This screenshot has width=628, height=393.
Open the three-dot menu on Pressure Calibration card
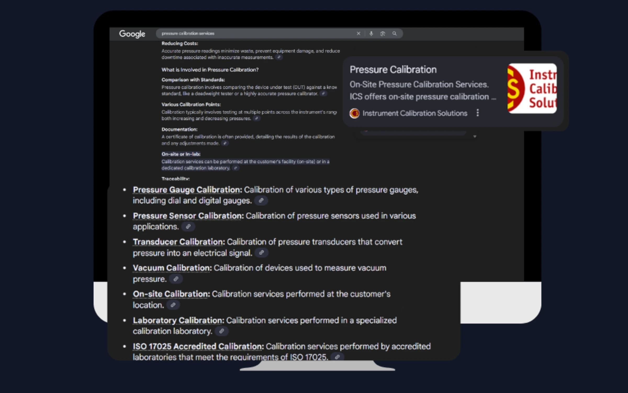(478, 113)
